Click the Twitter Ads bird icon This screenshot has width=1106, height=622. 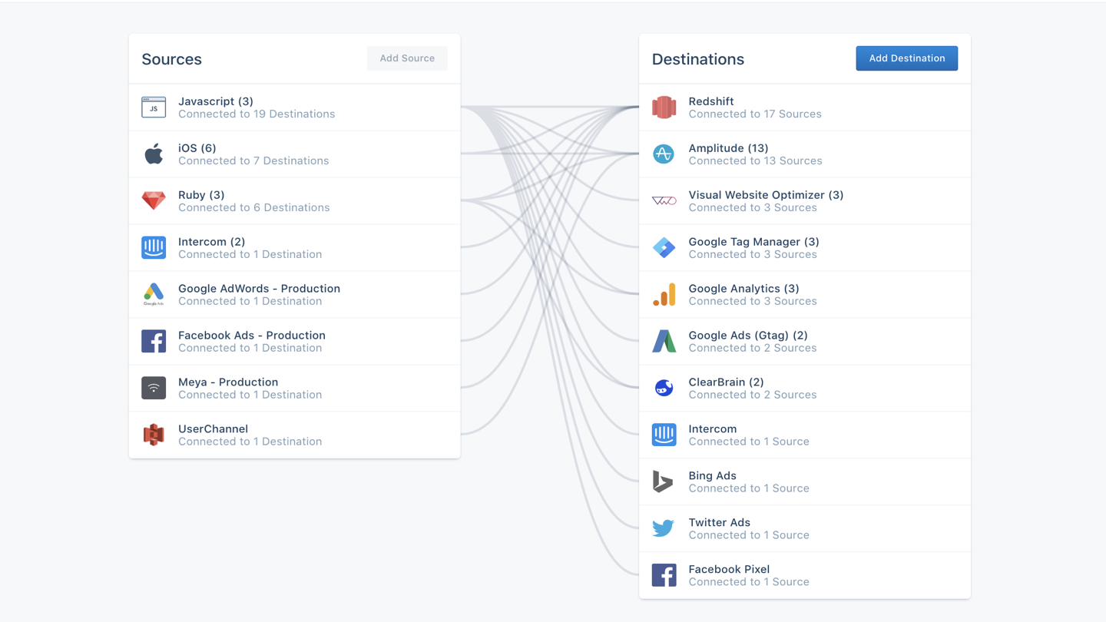coord(664,528)
